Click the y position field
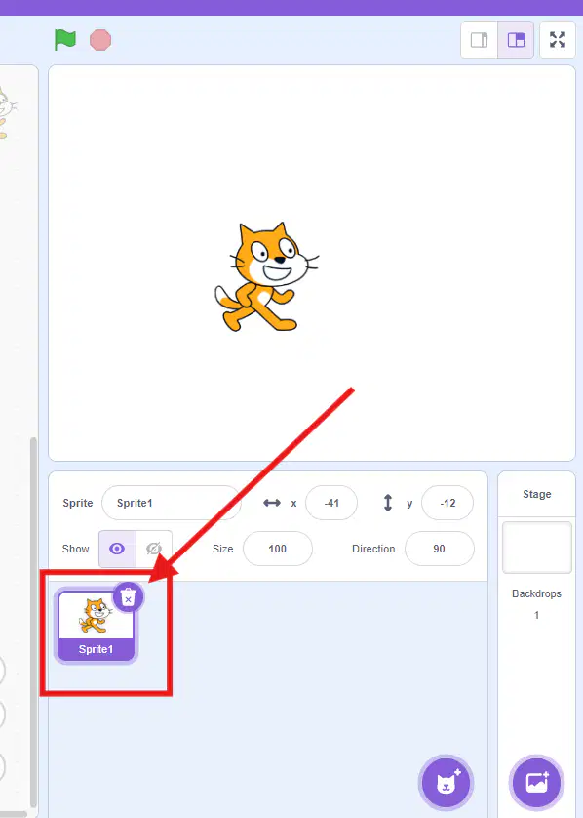The height and width of the screenshot is (818, 583). click(447, 503)
